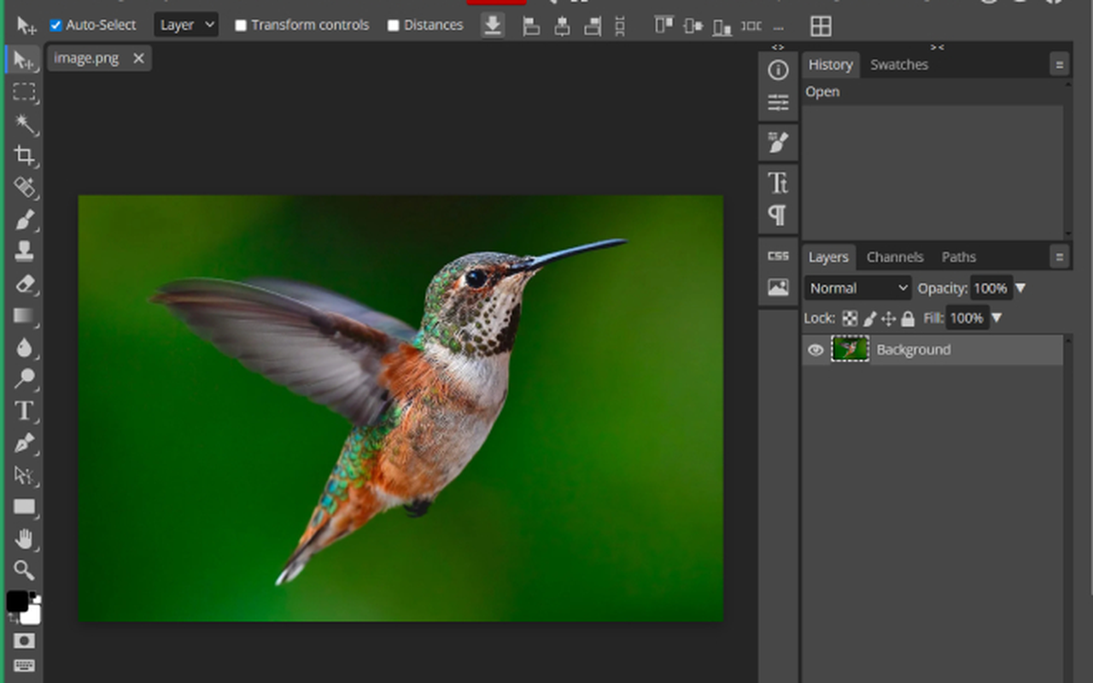Select the Zoom magnifier tool
The image size is (1093, 683).
24,570
